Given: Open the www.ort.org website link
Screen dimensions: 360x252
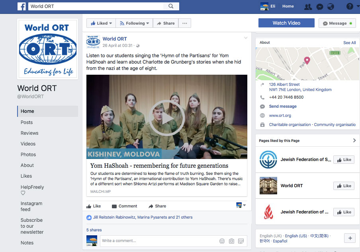Looking at the screenshot, I should (280, 116).
